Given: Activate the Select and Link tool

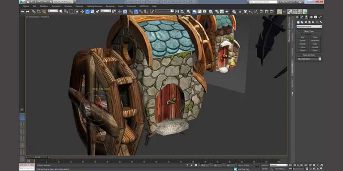Looking at the screenshot, I should [34, 12].
